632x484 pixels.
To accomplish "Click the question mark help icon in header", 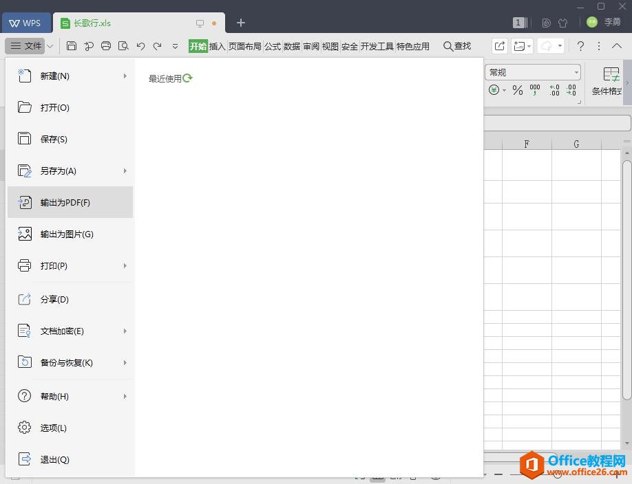I will coord(580,46).
